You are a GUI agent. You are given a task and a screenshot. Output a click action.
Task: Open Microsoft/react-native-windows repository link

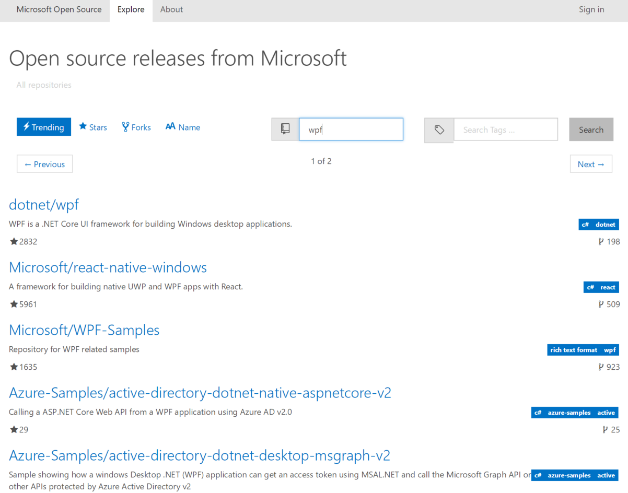[108, 267]
